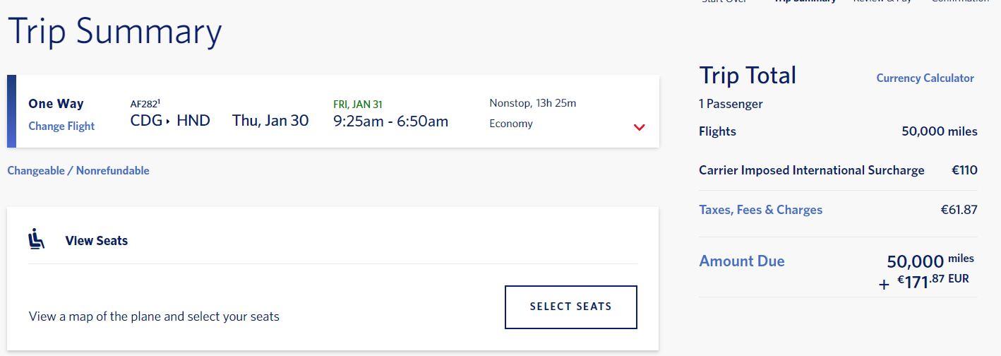Select the Review & Pay step
The width and height of the screenshot is (1001, 356).
pos(882,2)
